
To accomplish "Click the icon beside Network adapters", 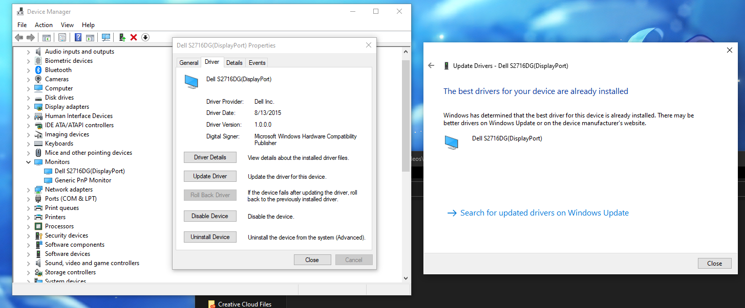I will (38, 189).
